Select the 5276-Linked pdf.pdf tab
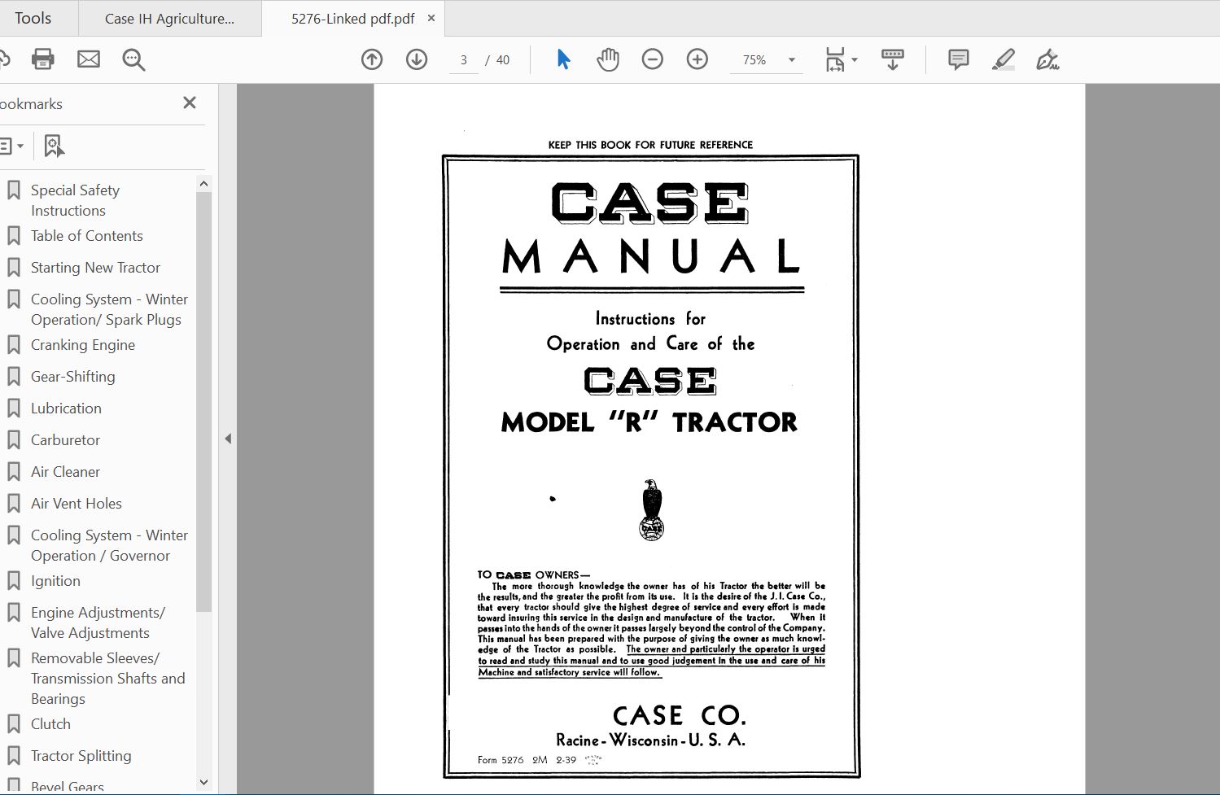This screenshot has height=795, width=1220. [x=353, y=19]
